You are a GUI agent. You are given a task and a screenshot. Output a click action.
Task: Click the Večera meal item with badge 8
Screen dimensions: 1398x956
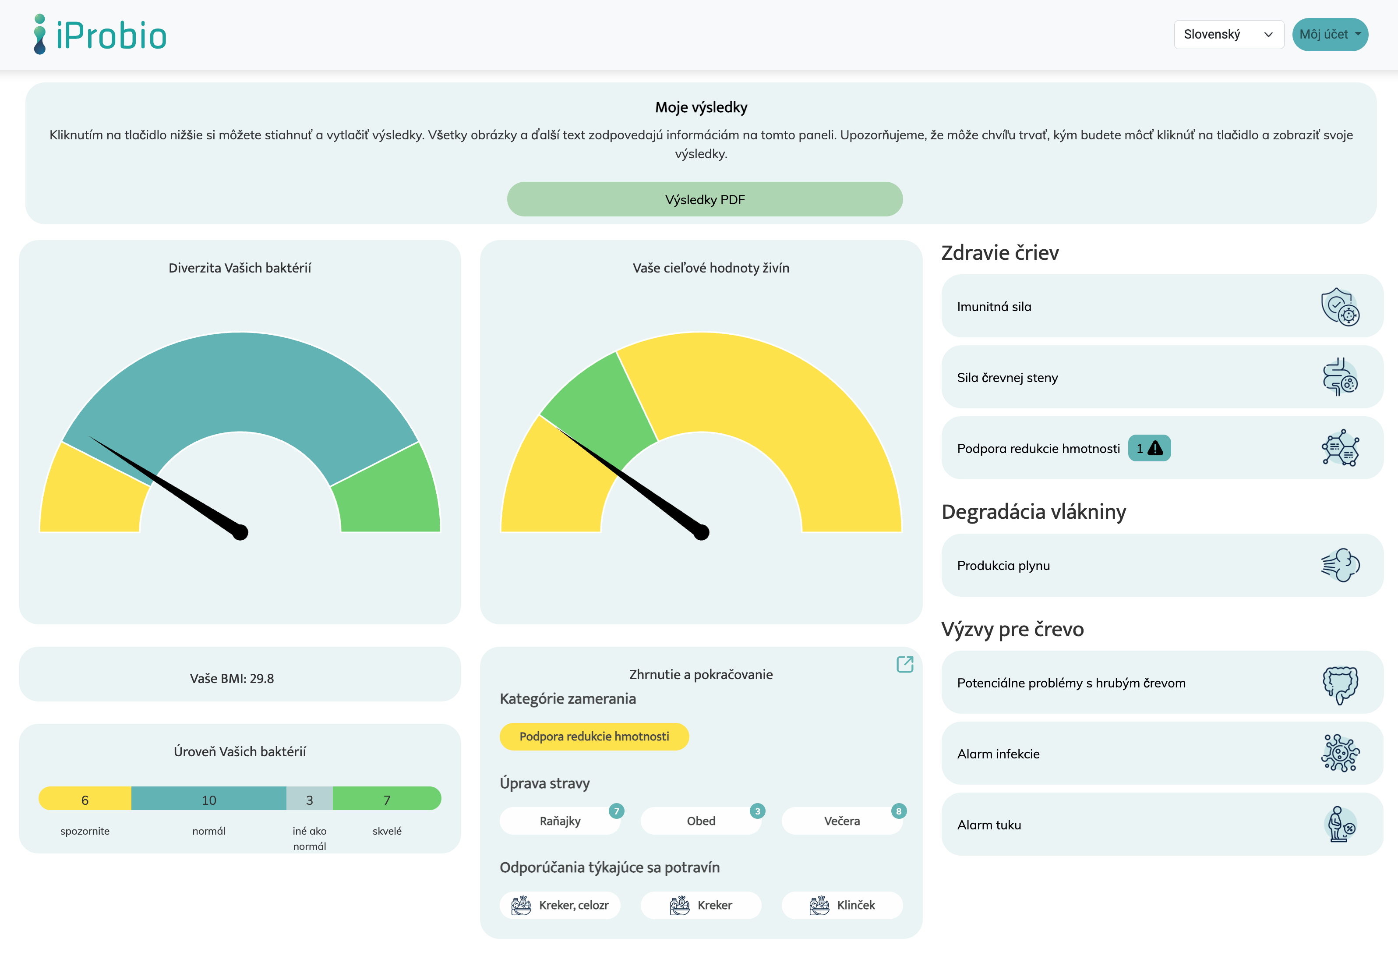coord(842,820)
